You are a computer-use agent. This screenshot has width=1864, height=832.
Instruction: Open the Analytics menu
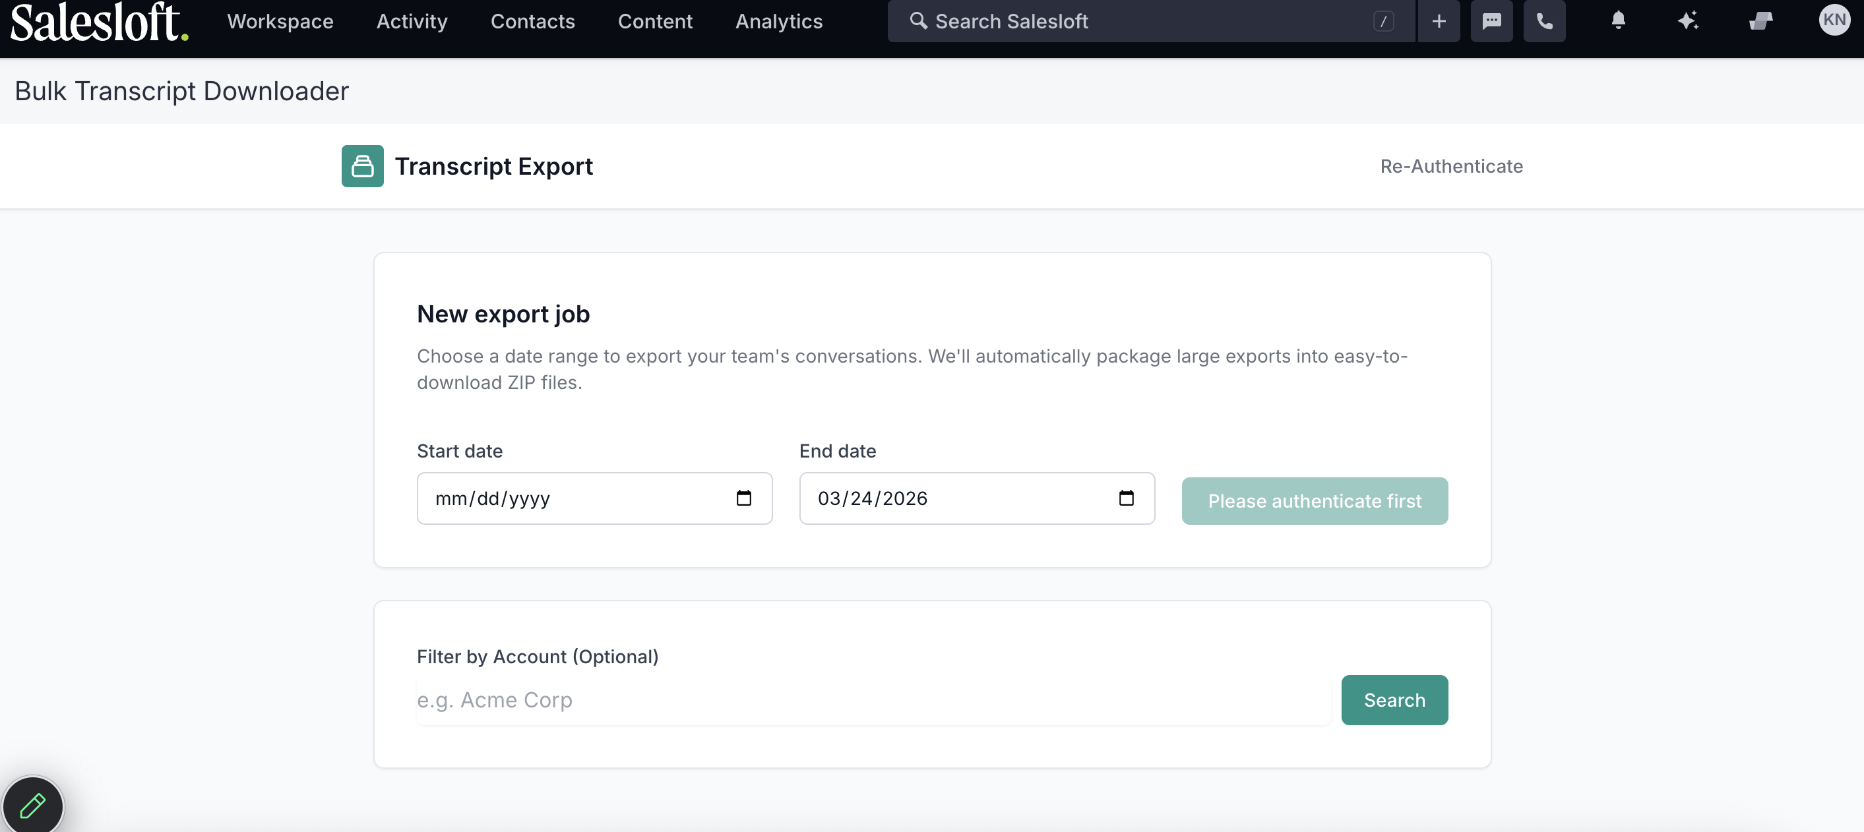(x=778, y=21)
